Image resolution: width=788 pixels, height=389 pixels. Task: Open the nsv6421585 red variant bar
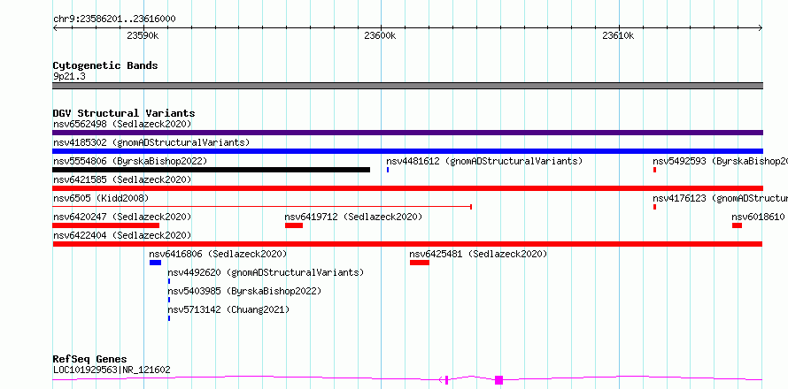pyautogui.click(x=407, y=188)
